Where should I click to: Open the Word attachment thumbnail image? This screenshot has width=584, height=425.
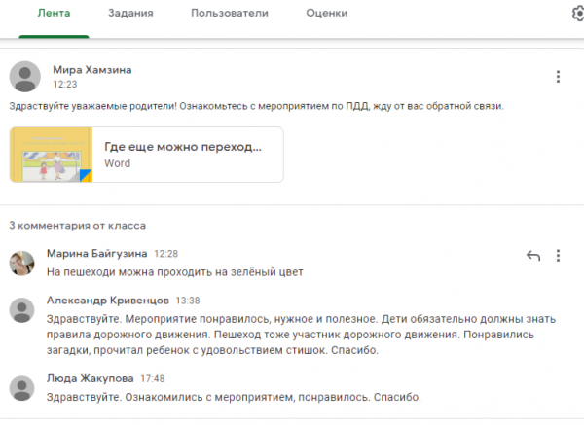point(51,155)
